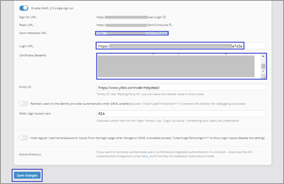Toggle hiding regular username/password inputs
This screenshot has height=184, width=284.
pyautogui.click(x=24, y=138)
